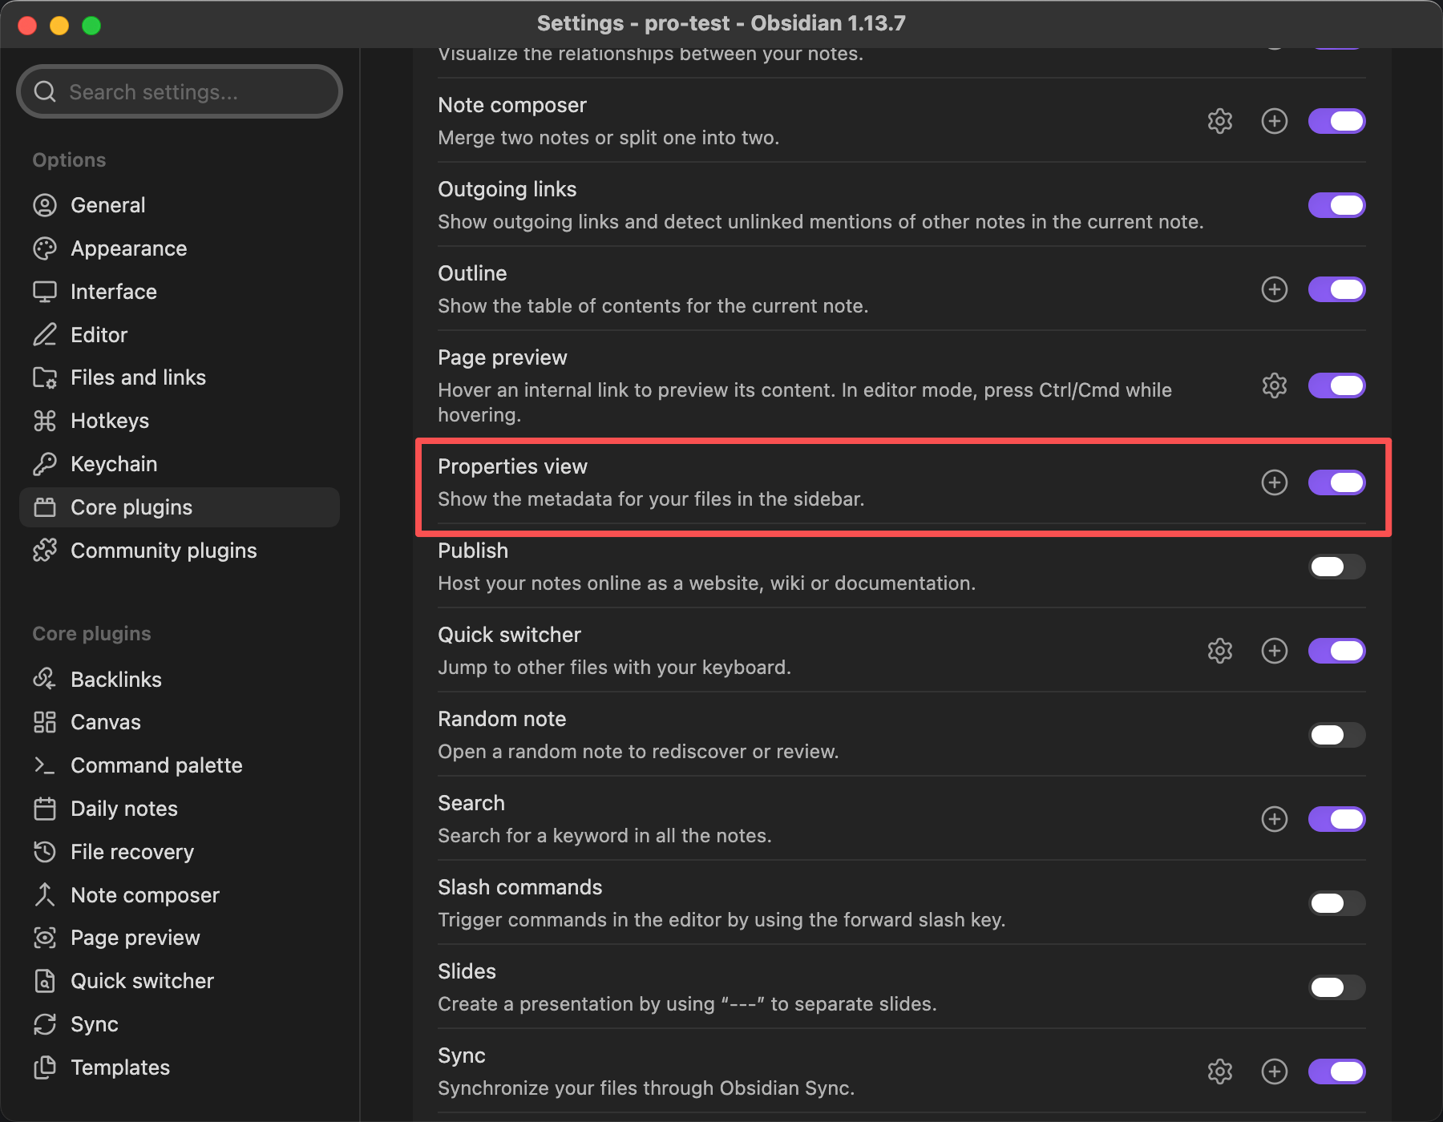The width and height of the screenshot is (1443, 1122).
Task: Turn on the Slides plugin toggle
Action: click(x=1336, y=987)
